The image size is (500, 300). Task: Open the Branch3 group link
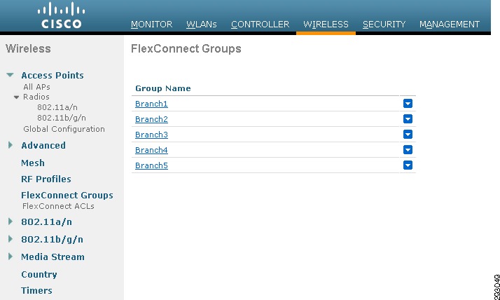coord(151,135)
